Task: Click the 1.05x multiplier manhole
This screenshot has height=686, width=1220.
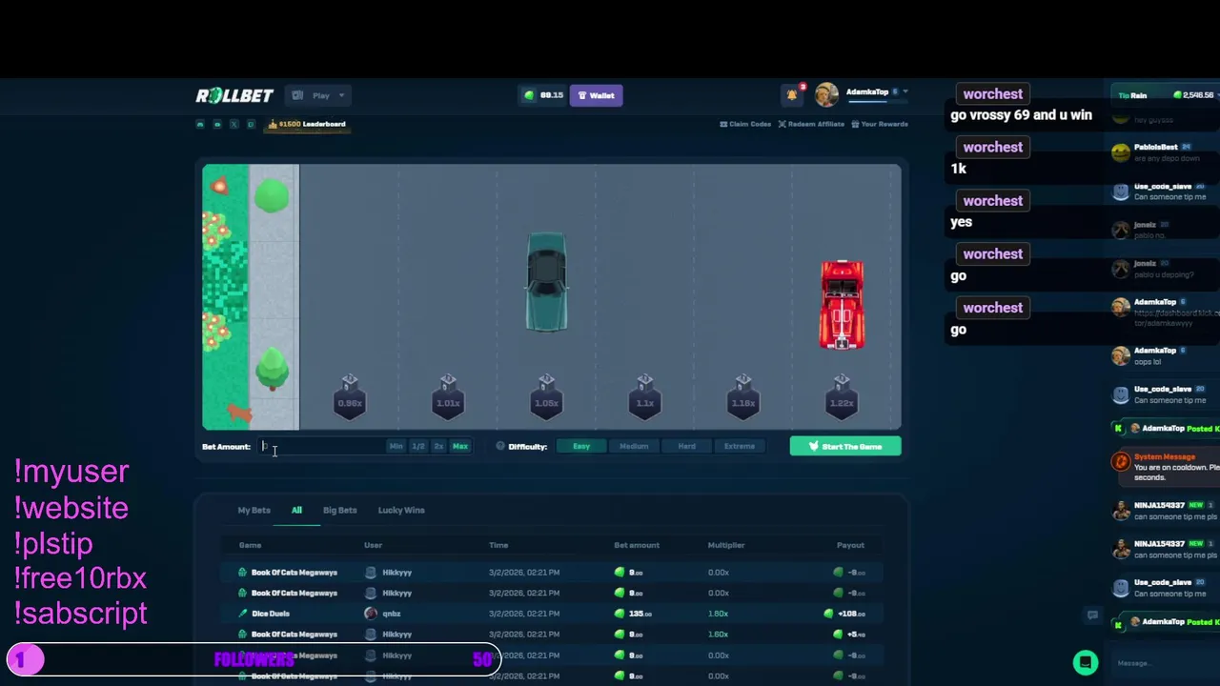Action: coord(546,396)
